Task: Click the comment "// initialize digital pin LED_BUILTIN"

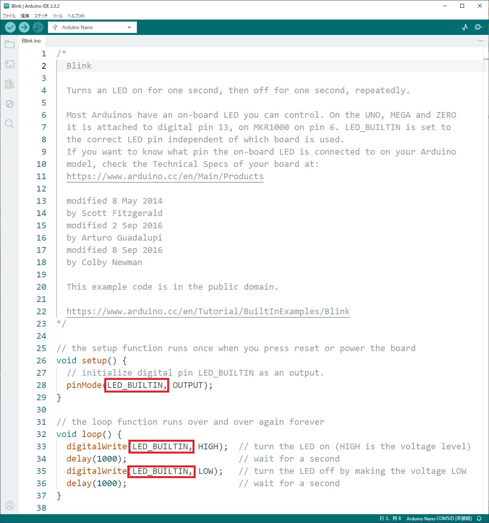Action: tap(195, 373)
